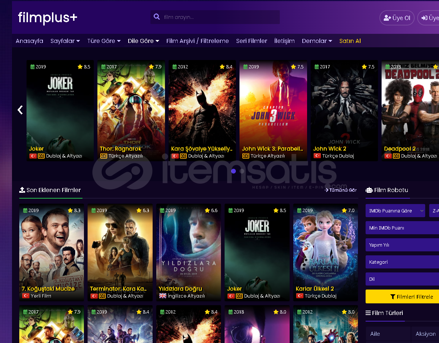This screenshot has width=439, height=343.
Task: Focus the film arayın search field
Action: pyautogui.click(x=215, y=17)
